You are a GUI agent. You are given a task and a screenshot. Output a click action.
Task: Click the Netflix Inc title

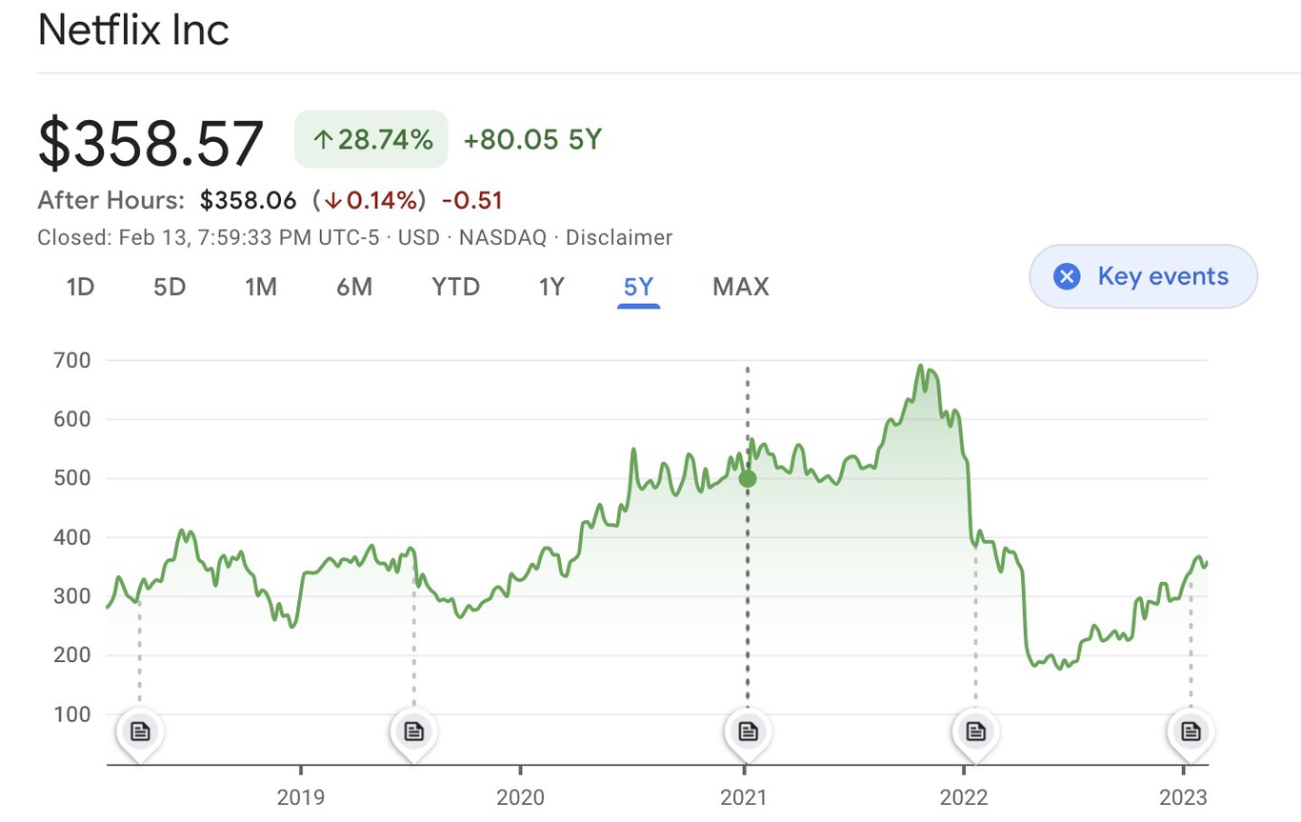click(x=133, y=30)
